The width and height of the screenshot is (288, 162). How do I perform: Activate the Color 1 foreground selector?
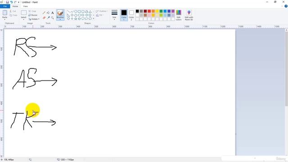coord(124,15)
